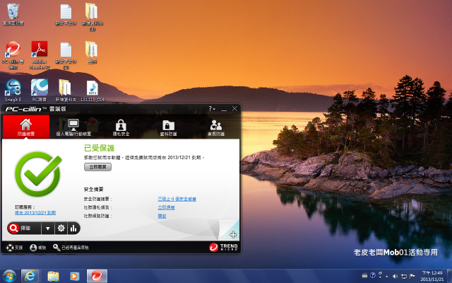452x283 pixels.
Task: Click the large green protected checkmark
Action: [x=38, y=174]
